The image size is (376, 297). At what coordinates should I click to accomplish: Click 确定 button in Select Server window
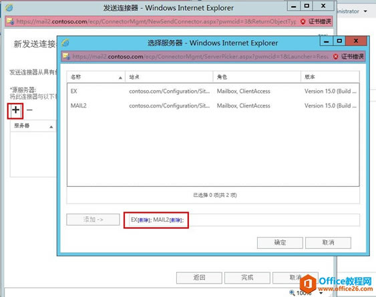(280, 242)
